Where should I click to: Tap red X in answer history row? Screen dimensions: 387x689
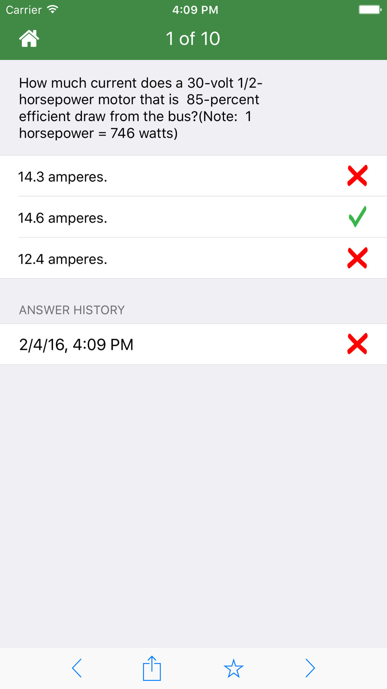(357, 344)
